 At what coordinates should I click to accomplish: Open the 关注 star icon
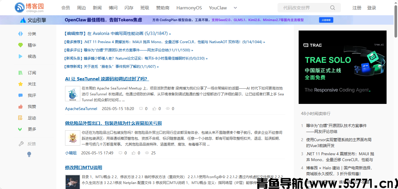21,84
